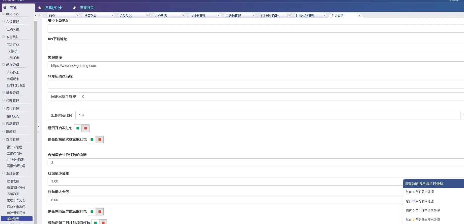Expand the 代理管理 sidebar group
The width and height of the screenshot is (464, 224).
[x=4, y=100]
